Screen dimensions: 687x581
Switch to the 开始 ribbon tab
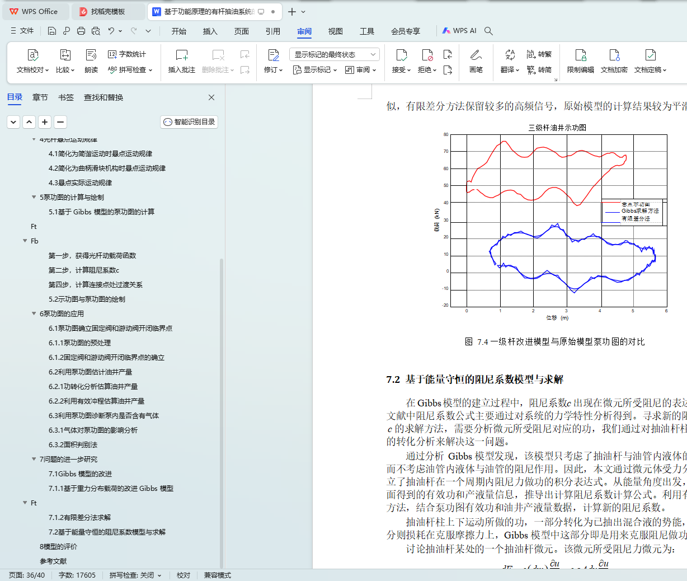point(179,31)
